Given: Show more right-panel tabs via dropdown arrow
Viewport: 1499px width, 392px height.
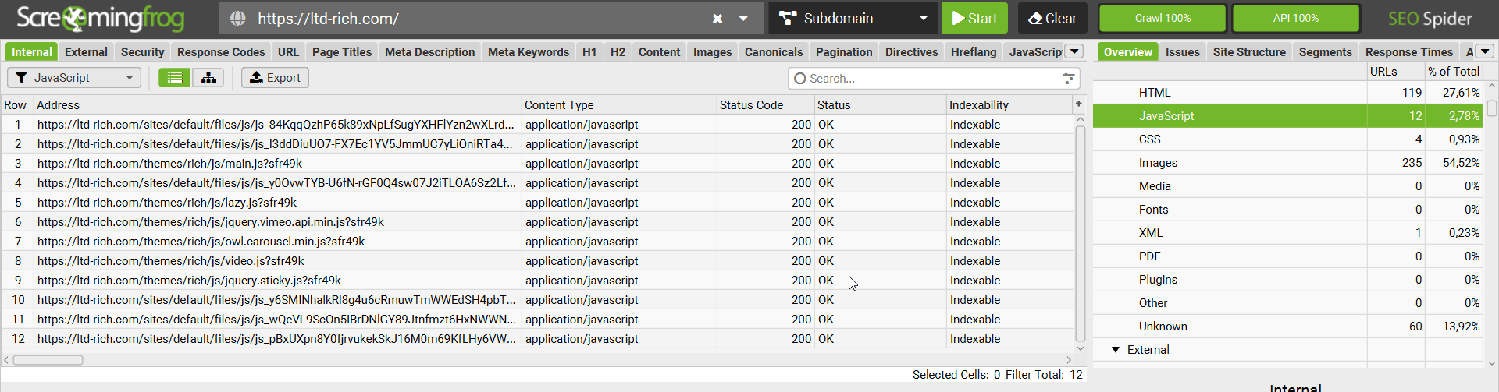Looking at the screenshot, I should (1485, 51).
